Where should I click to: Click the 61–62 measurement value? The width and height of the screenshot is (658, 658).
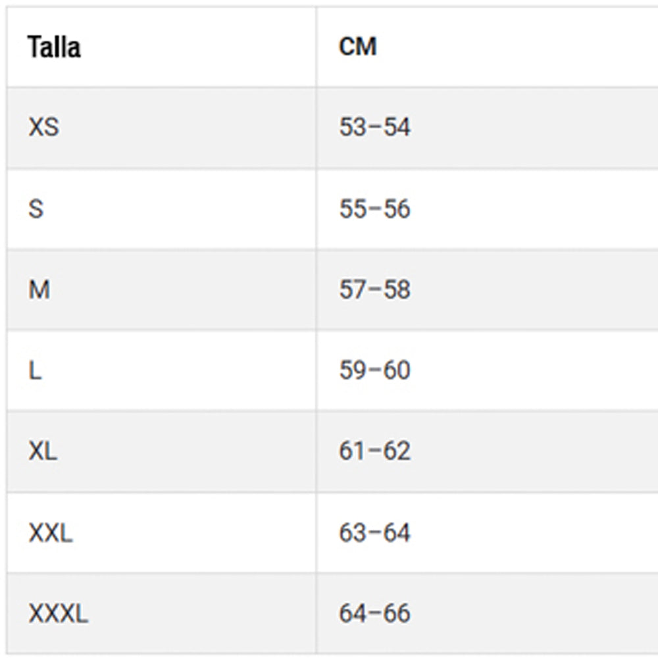374,451
